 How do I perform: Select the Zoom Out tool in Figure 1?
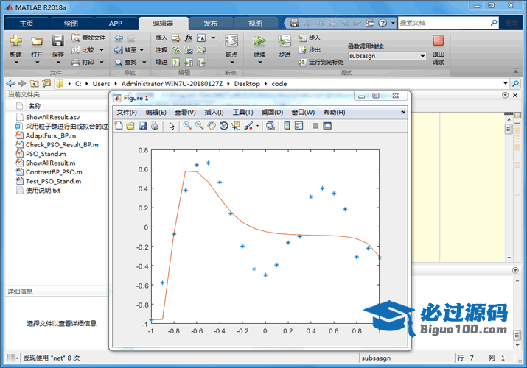pos(199,126)
